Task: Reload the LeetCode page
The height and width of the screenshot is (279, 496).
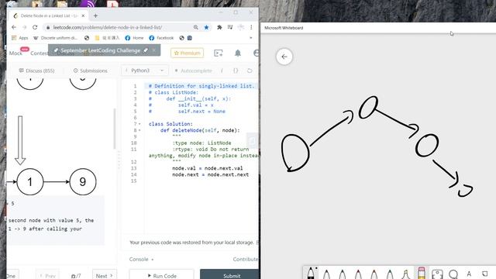Action: (x=35, y=27)
